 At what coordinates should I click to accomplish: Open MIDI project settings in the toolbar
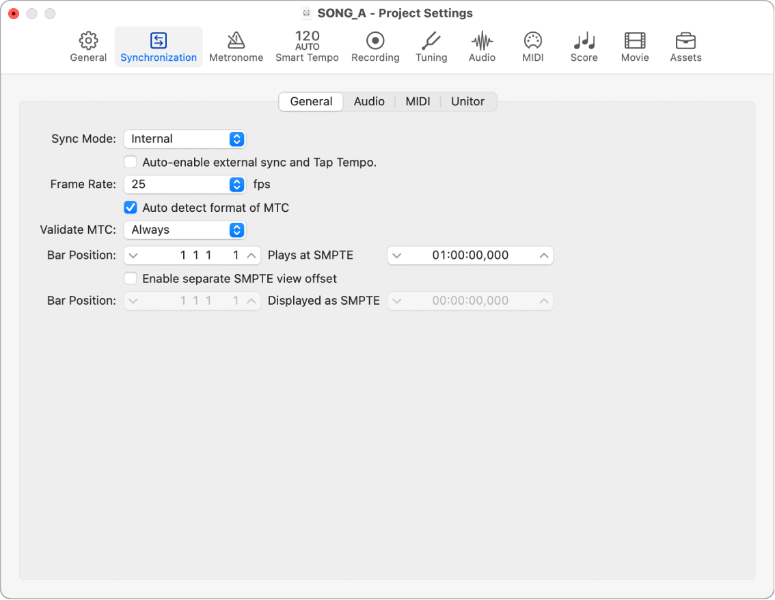[x=532, y=46]
